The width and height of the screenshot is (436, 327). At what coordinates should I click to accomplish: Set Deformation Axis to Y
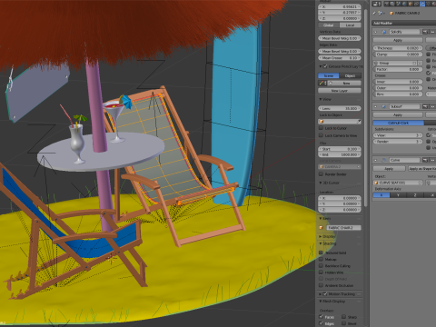(398, 195)
